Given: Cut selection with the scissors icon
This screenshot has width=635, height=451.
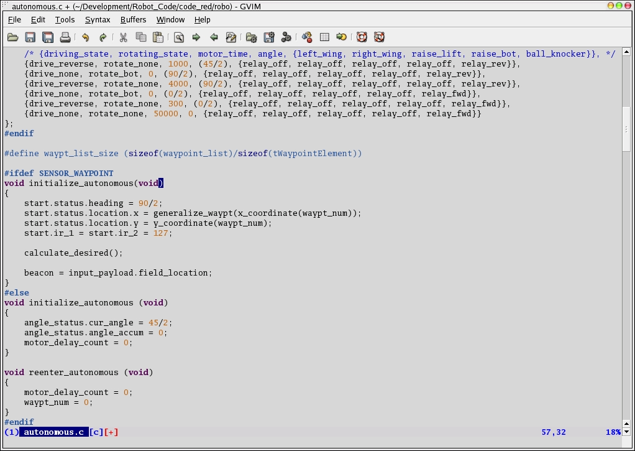Looking at the screenshot, I should click(124, 37).
